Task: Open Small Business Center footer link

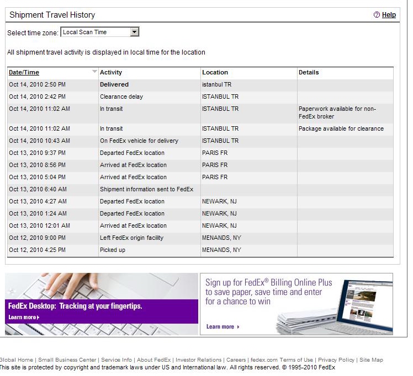Action: click(x=67, y=359)
